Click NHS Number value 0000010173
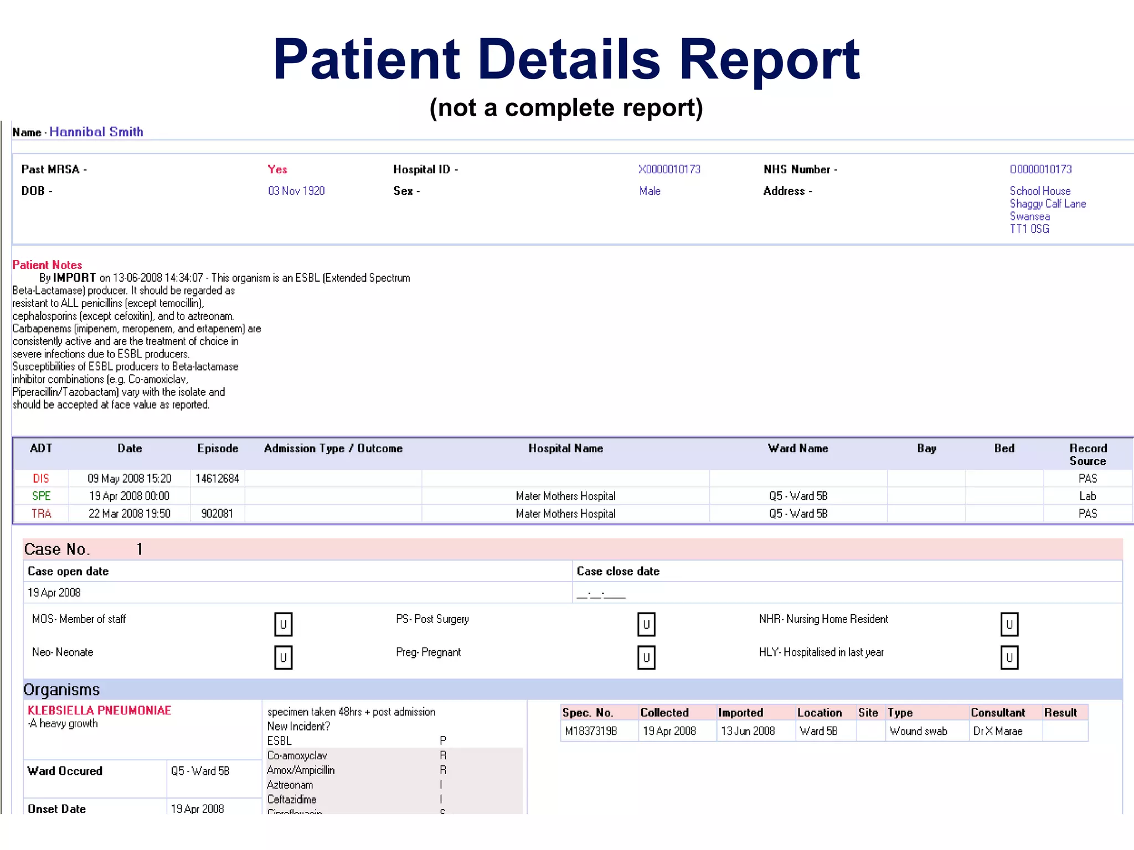1134x850 pixels. pos(1041,169)
